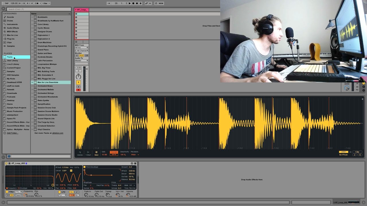Open the Deadmau5 XFER folder

(x=14, y=82)
